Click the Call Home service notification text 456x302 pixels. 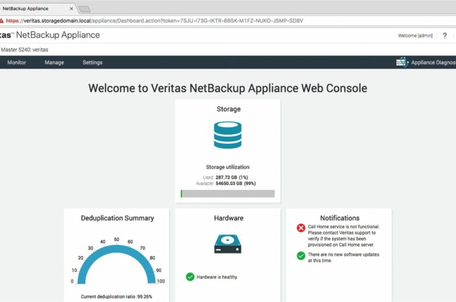(x=343, y=236)
